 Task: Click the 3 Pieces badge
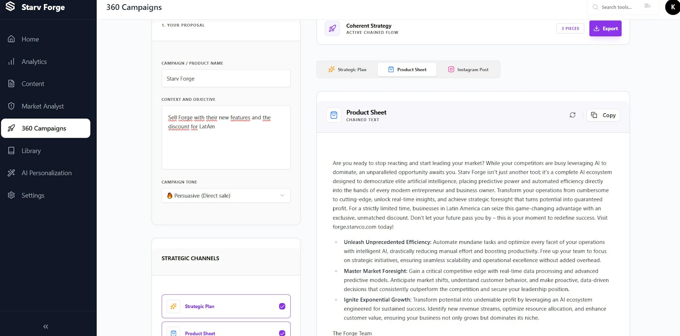click(x=570, y=28)
